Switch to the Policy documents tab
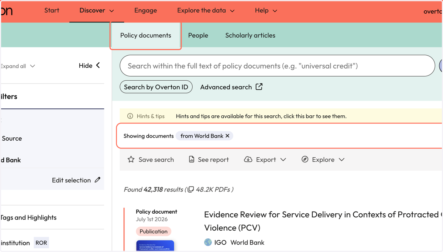Viewport: 443px width, 252px height. click(145, 35)
